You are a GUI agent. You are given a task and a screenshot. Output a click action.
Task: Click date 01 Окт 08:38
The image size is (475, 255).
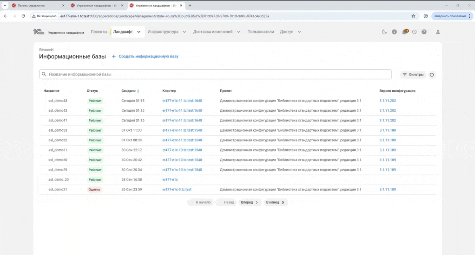coord(132,140)
